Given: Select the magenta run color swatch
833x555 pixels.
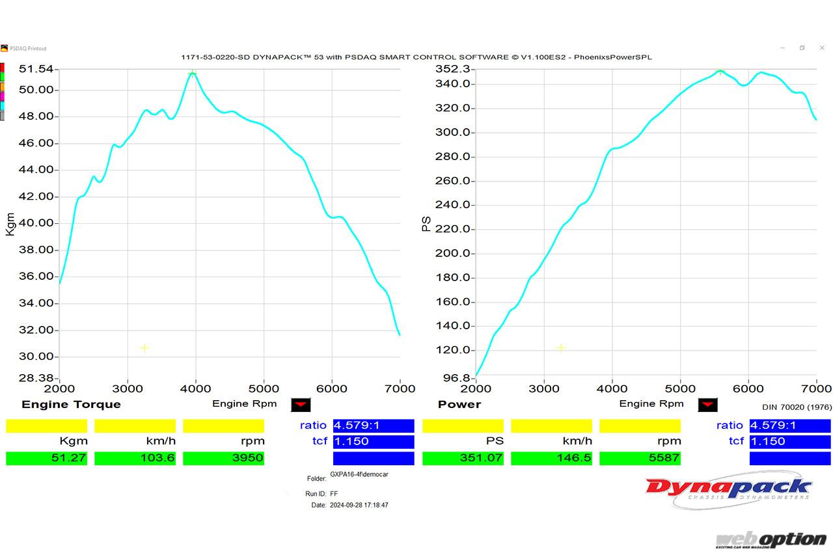Looking at the screenshot, I should coord(2,96).
